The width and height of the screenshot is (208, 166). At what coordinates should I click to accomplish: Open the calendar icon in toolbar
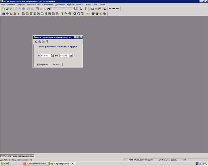[x=96, y=9]
